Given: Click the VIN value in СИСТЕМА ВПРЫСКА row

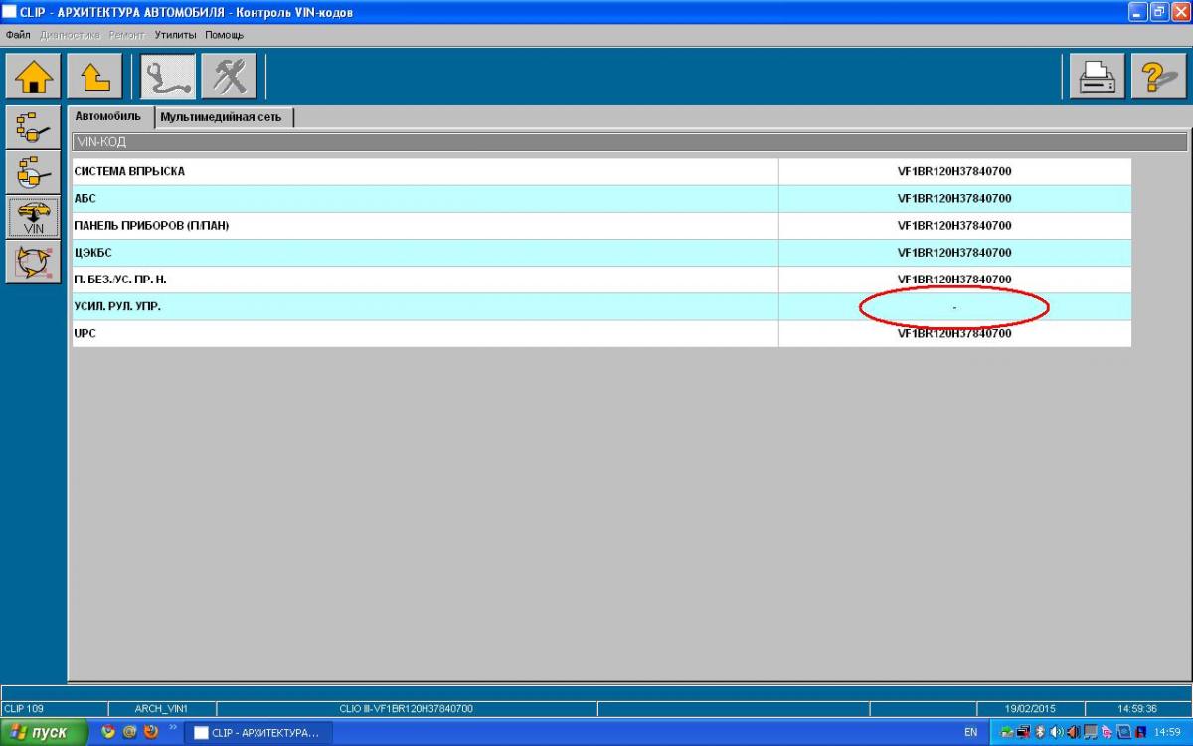Looking at the screenshot, I should click(x=954, y=171).
